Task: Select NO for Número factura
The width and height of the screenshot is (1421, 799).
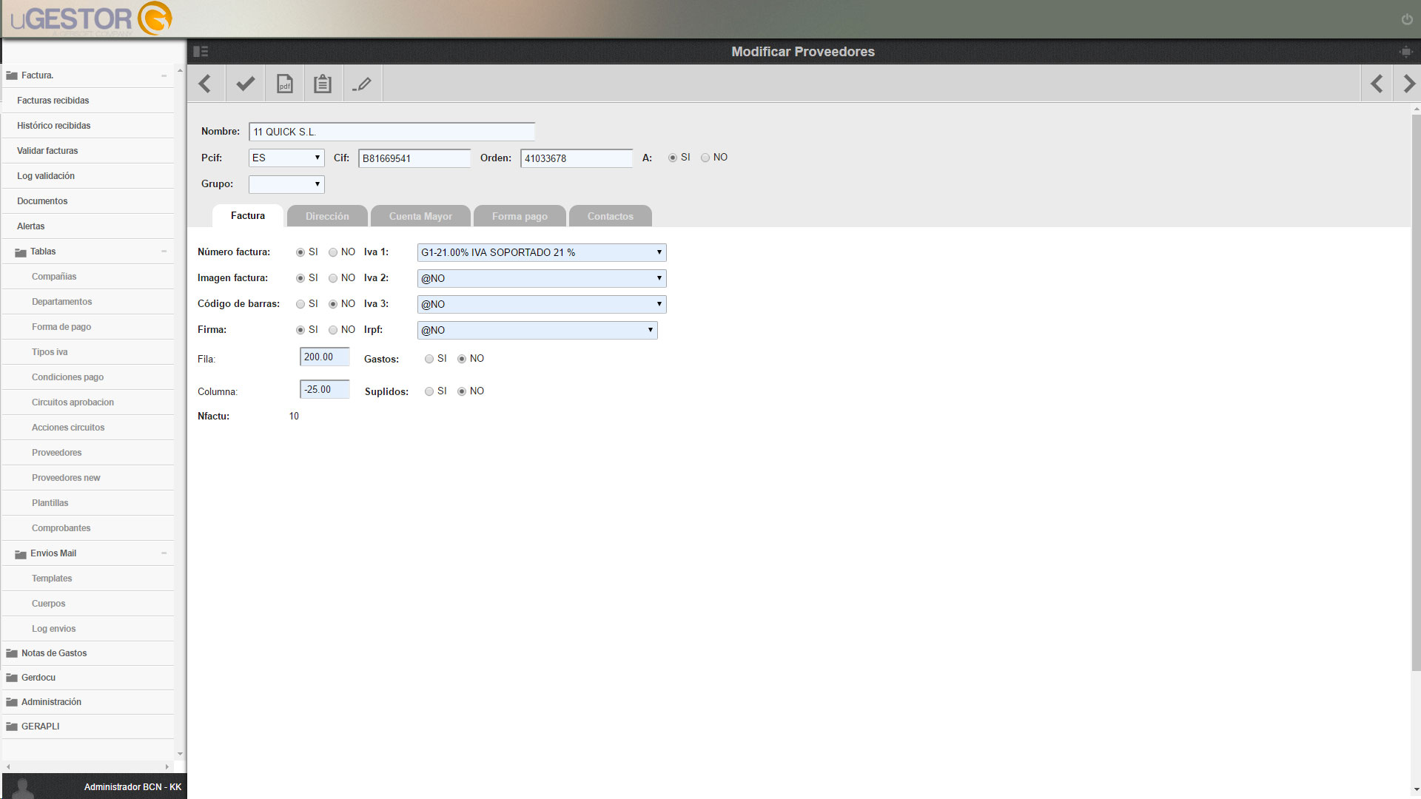Action: pos(333,252)
